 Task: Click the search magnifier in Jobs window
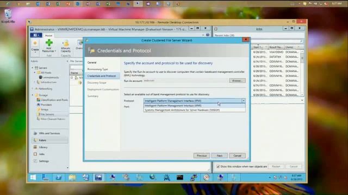click(x=301, y=41)
